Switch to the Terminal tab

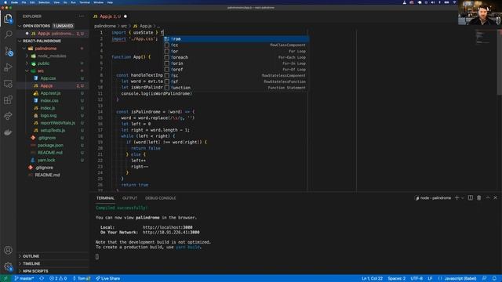(105, 198)
